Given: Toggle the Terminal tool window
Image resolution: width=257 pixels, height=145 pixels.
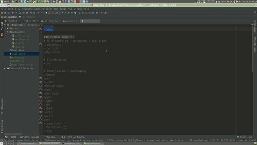Looking at the screenshot, I should coord(51,137).
